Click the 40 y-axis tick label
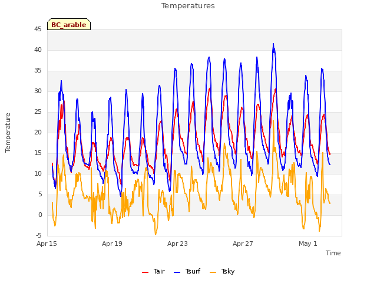 click(x=38, y=50)
